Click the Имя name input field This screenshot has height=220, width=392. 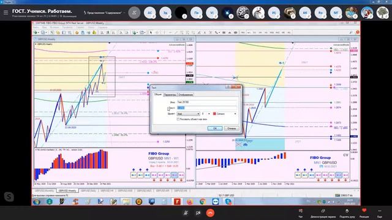207,102
